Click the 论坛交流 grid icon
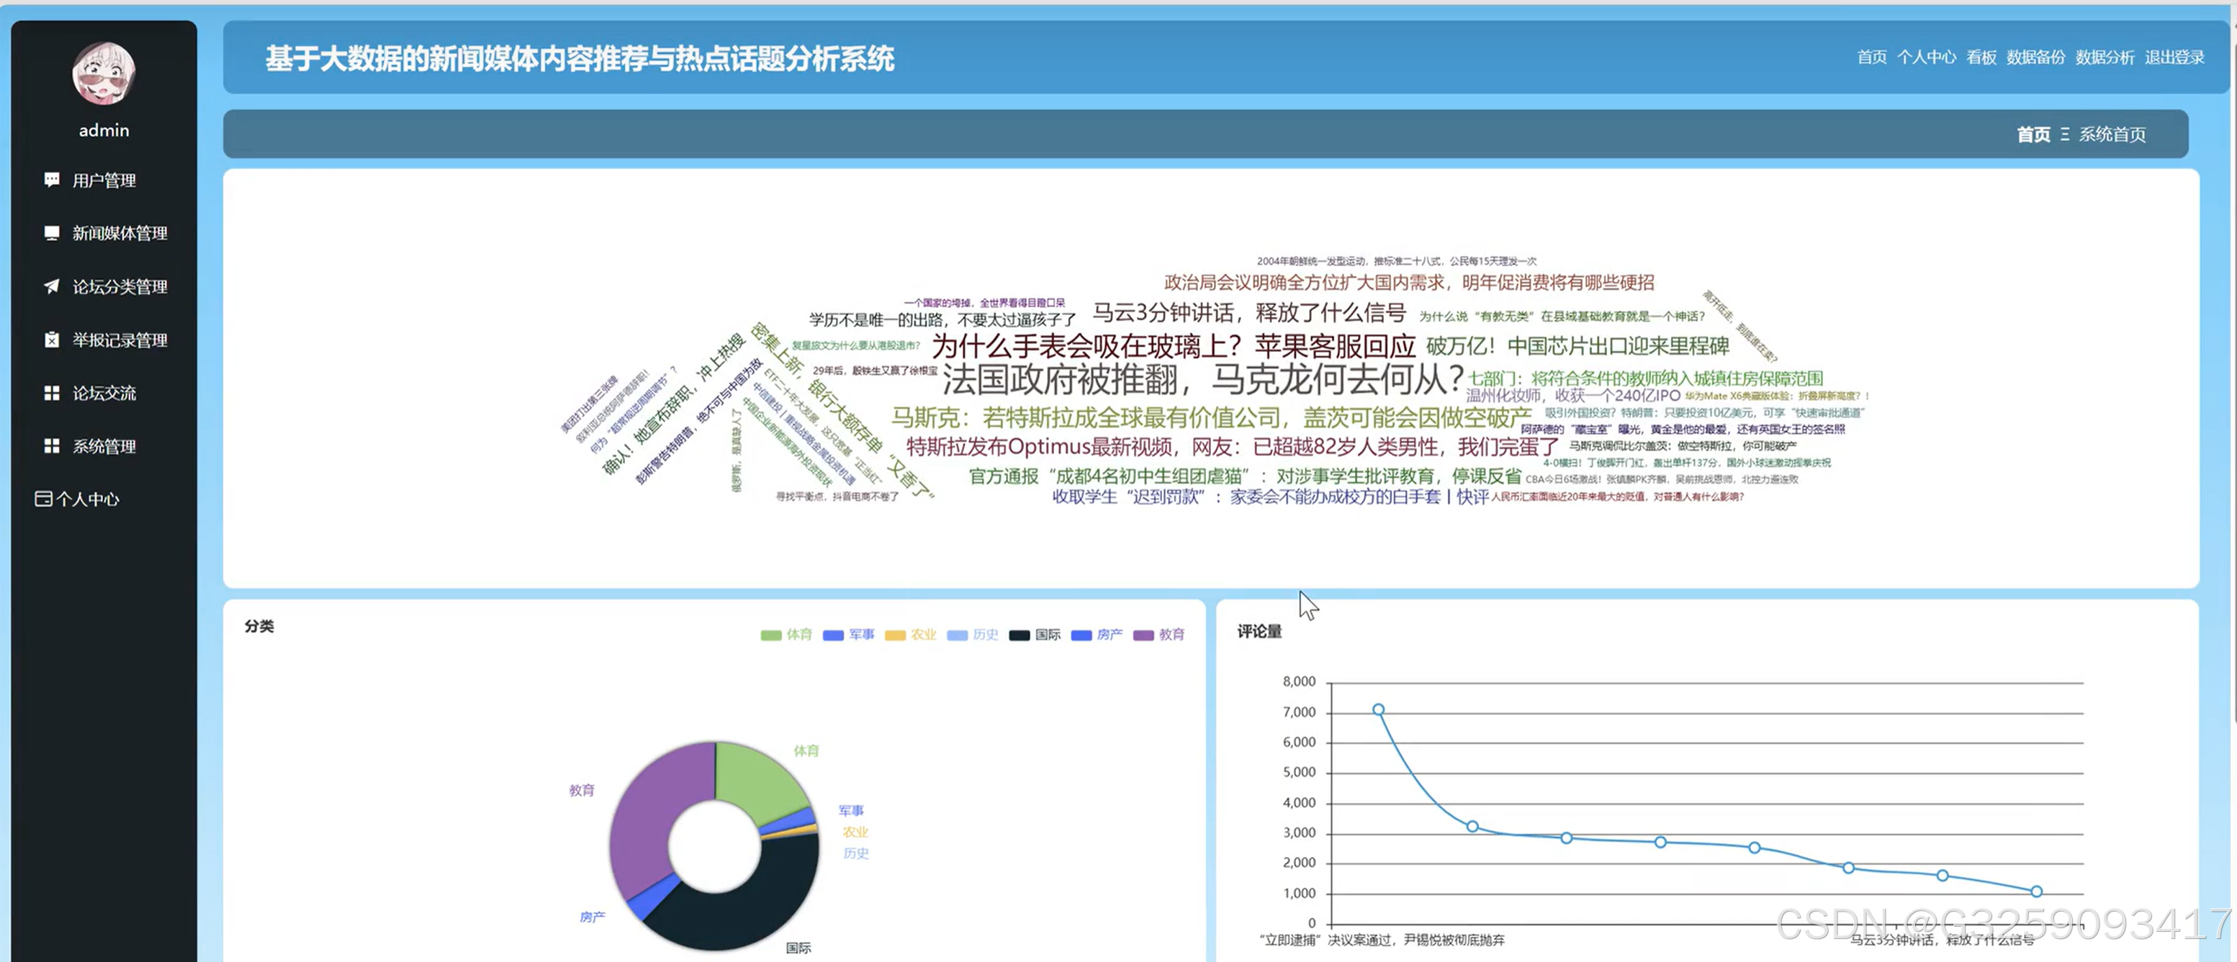This screenshot has height=962, width=2237. [x=52, y=393]
